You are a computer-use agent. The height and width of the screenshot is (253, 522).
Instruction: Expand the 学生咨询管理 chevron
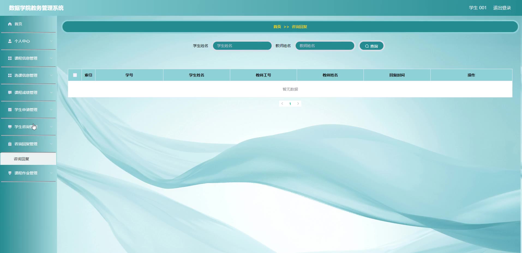tap(51, 127)
